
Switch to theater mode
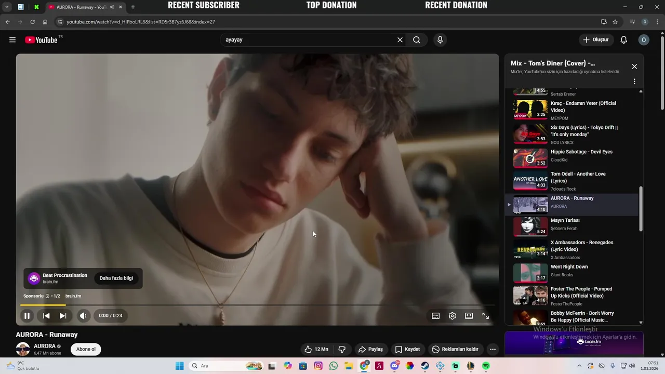click(469, 316)
